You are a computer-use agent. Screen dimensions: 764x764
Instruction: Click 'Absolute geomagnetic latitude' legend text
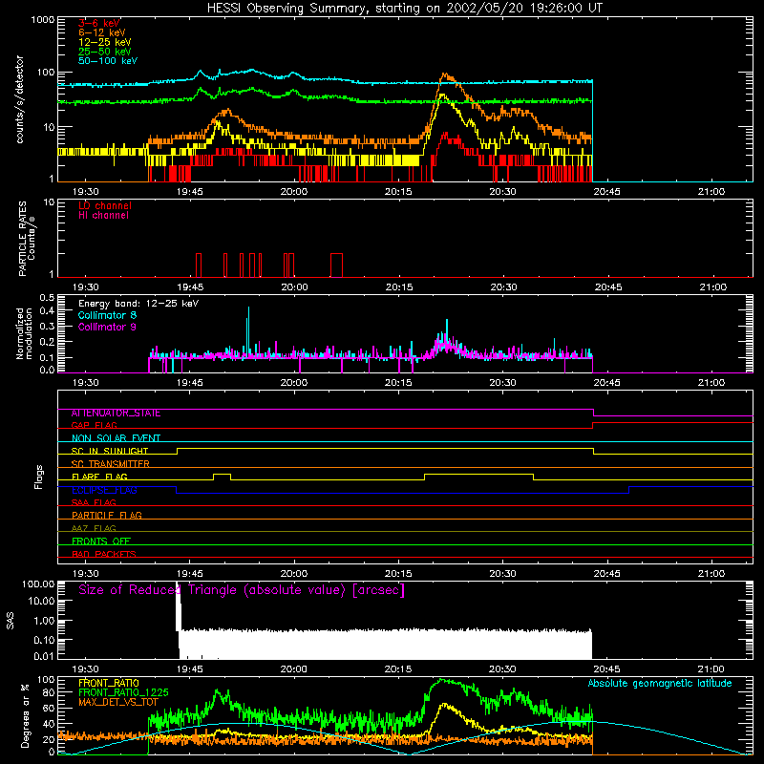[x=660, y=684]
